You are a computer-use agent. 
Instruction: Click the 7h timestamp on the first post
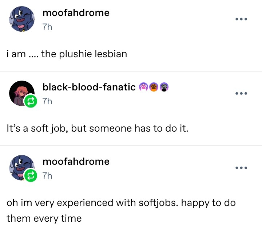[47, 27]
